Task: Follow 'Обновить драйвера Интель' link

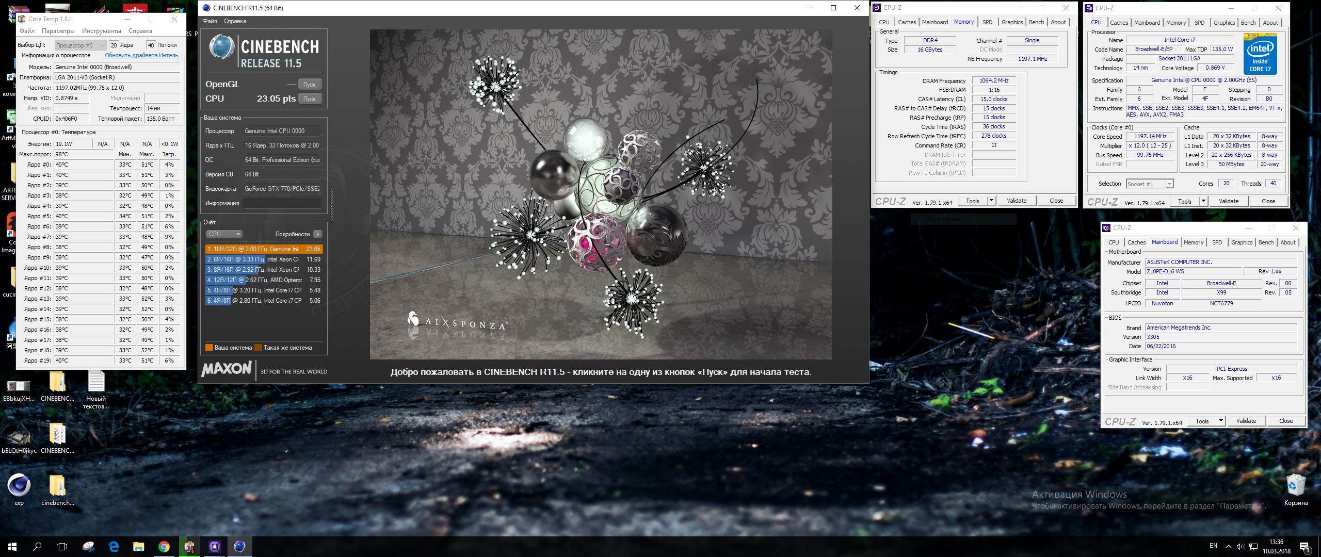Action: 141,55
